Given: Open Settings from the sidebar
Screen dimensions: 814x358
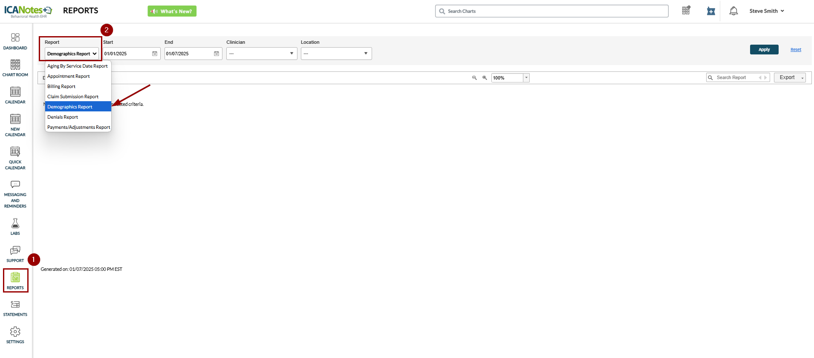Looking at the screenshot, I should [15, 335].
